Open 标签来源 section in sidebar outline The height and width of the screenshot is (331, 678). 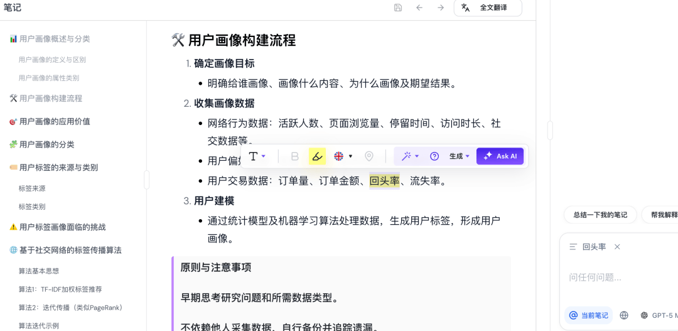(x=32, y=188)
